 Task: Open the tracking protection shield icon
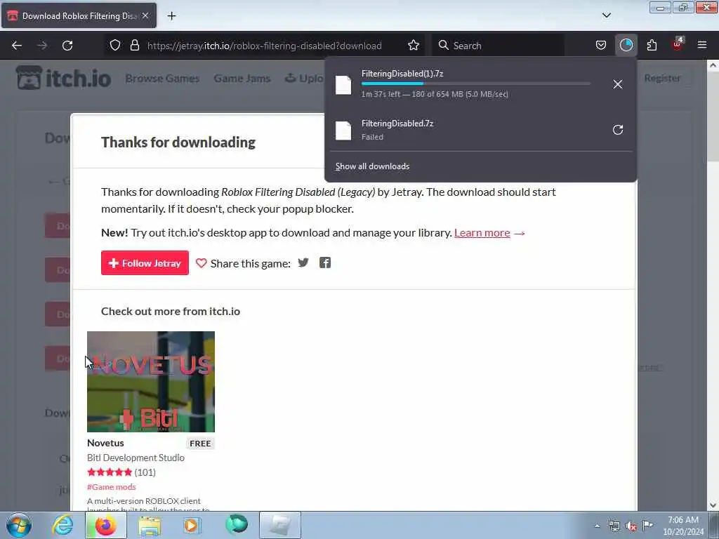coord(115,45)
